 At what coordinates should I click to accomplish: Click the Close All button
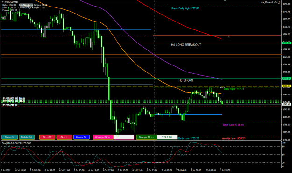(9, 137)
